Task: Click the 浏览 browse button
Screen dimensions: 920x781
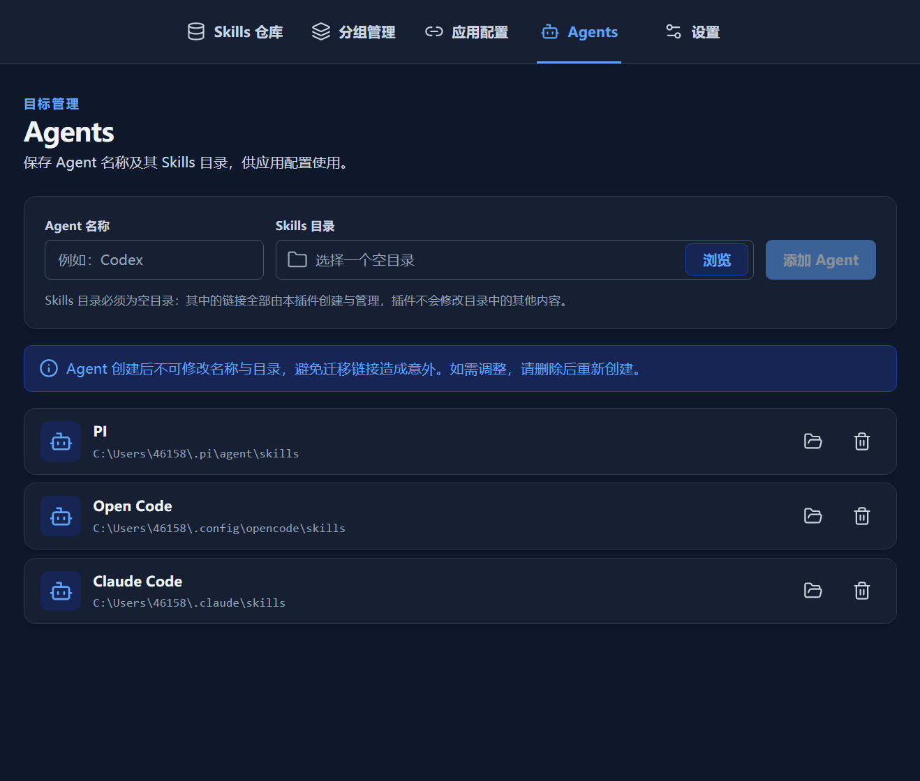Action: 717,260
